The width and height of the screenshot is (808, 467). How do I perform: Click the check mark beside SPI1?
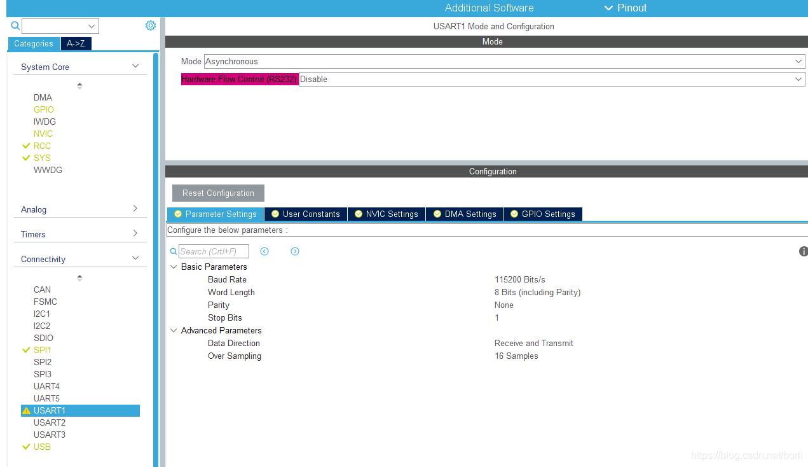[x=26, y=350]
